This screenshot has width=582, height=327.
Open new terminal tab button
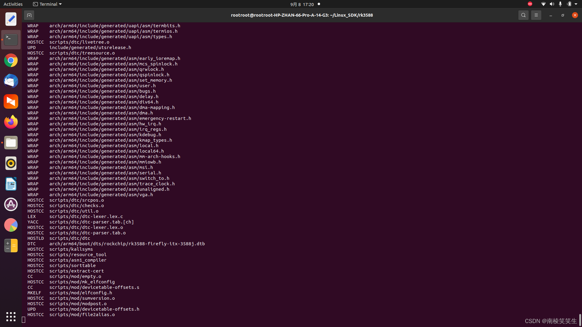point(29,15)
